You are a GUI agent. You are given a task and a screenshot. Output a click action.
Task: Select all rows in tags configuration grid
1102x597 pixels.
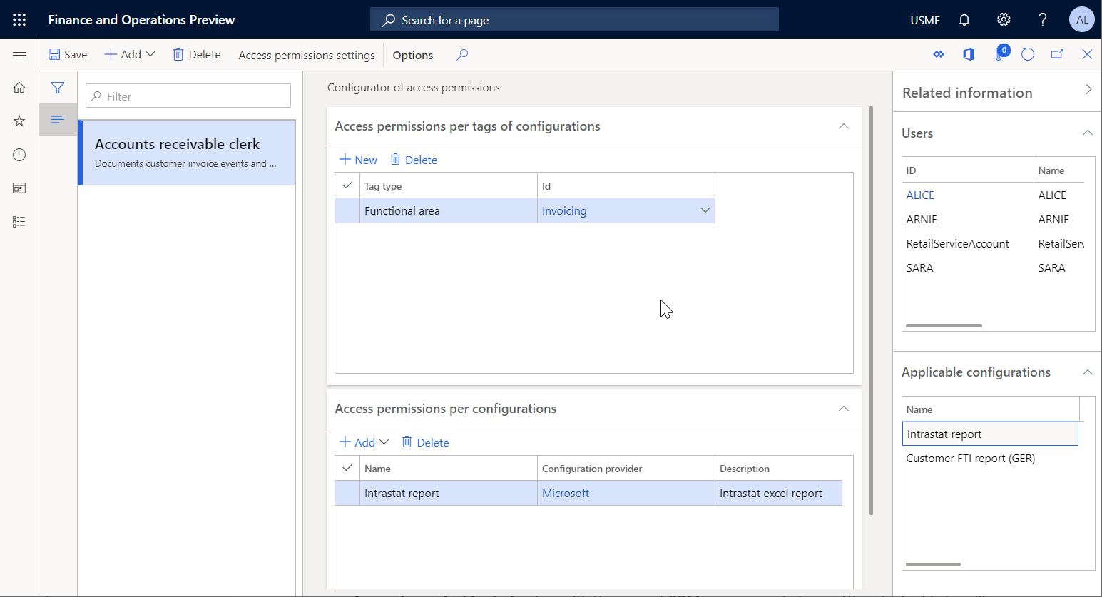click(x=347, y=185)
